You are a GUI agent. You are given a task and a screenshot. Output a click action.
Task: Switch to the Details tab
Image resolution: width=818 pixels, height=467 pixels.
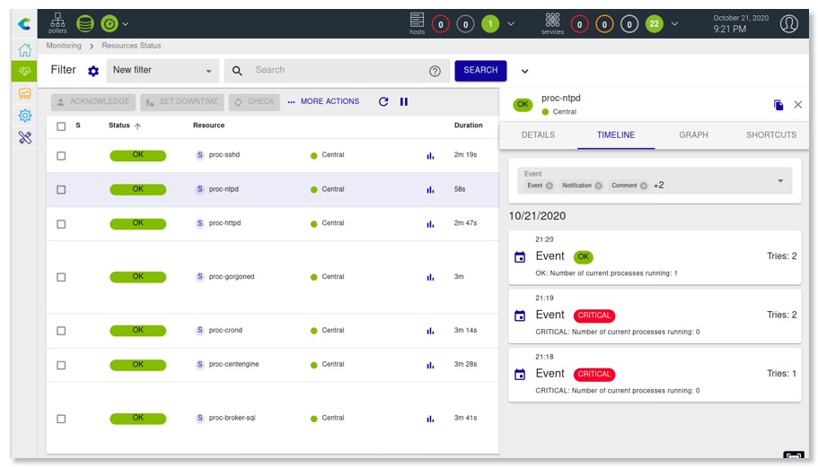tap(538, 135)
